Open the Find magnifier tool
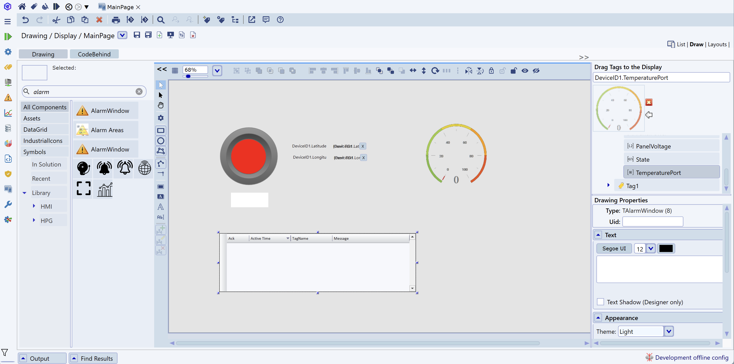The height and width of the screenshot is (364, 734). [x=161, y=20]
